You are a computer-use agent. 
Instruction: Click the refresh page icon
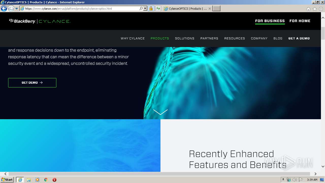coord(158,9)
